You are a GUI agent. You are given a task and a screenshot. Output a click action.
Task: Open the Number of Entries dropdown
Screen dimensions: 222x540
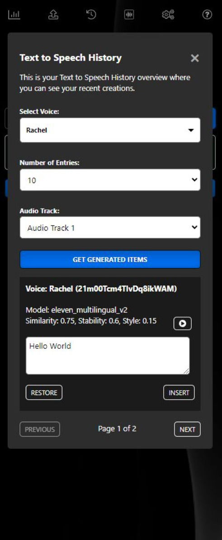click(110, 180)
